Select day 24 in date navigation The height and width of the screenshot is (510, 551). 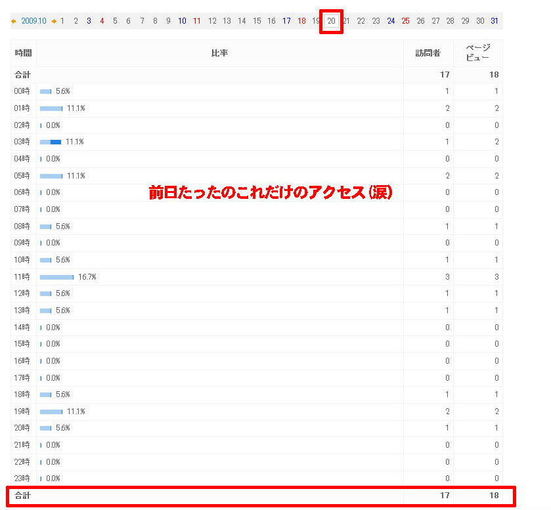(x=391, y=21)
